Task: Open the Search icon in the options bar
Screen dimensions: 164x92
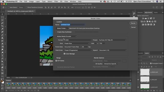Action: coord(153,7)
